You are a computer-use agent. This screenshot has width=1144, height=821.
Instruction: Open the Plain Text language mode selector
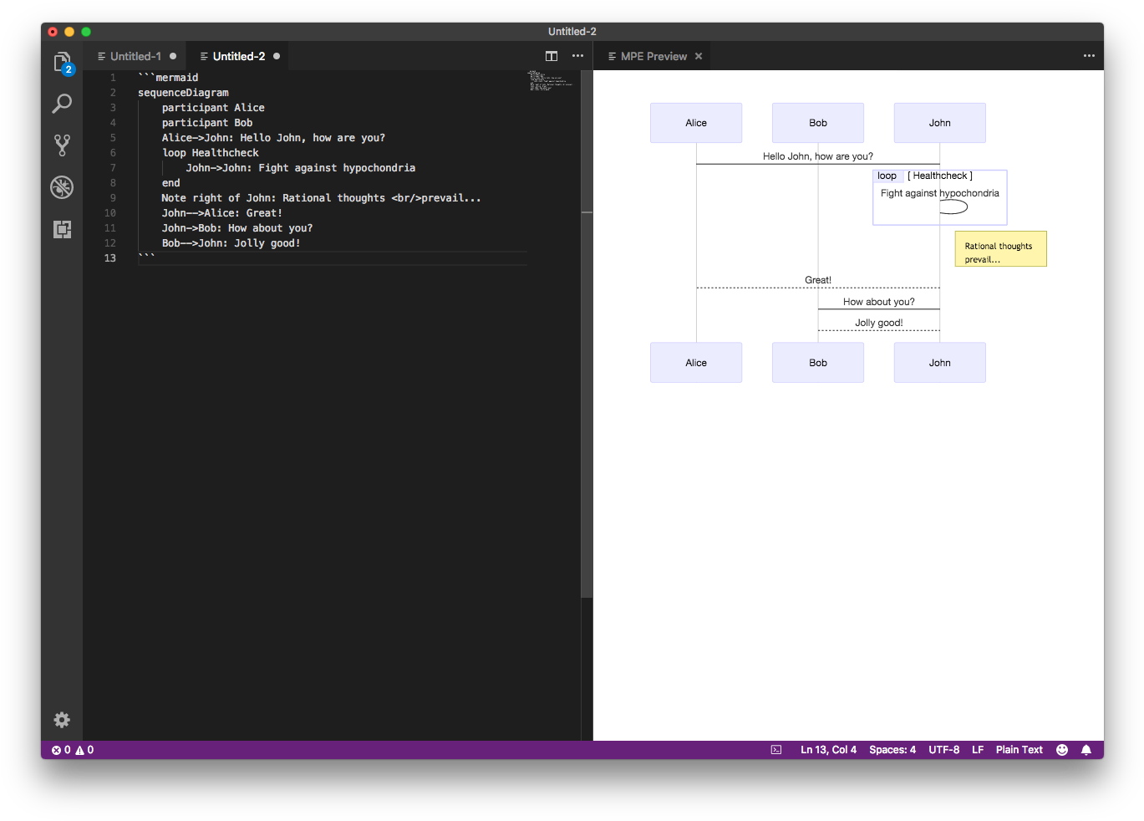click(x=1019, y=750)
